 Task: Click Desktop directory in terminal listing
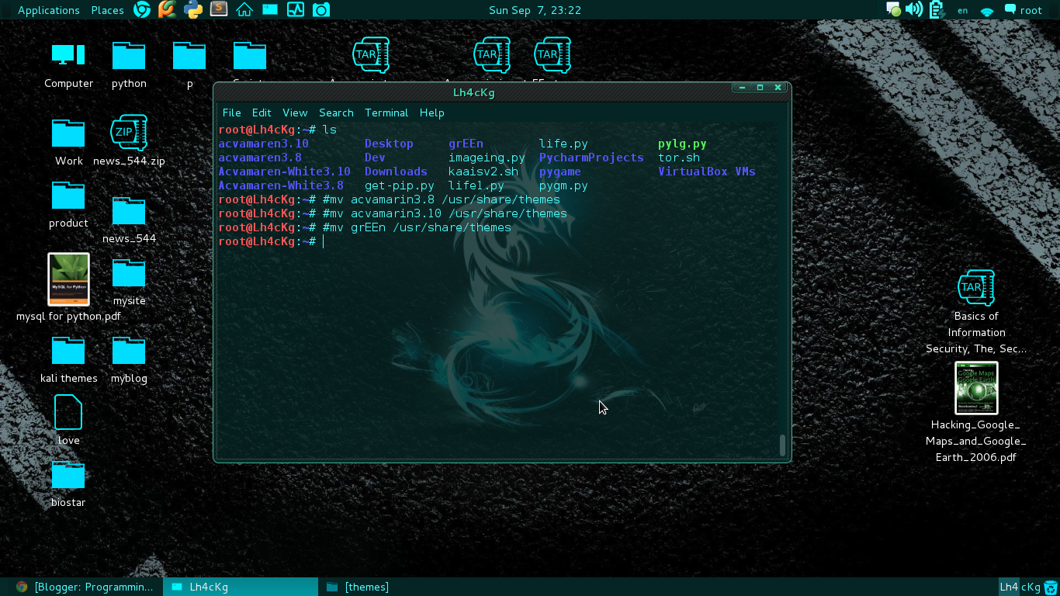389,144
